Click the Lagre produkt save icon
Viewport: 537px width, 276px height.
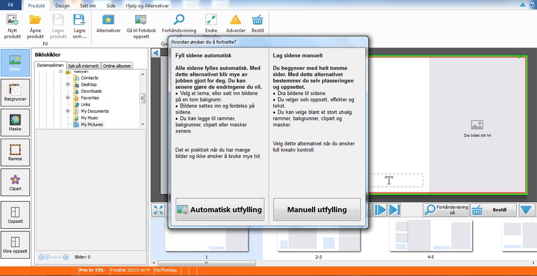click(58, 20)
